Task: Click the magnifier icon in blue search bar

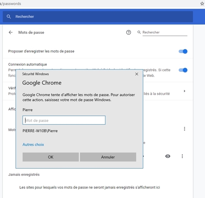Action: pos(9,17)
